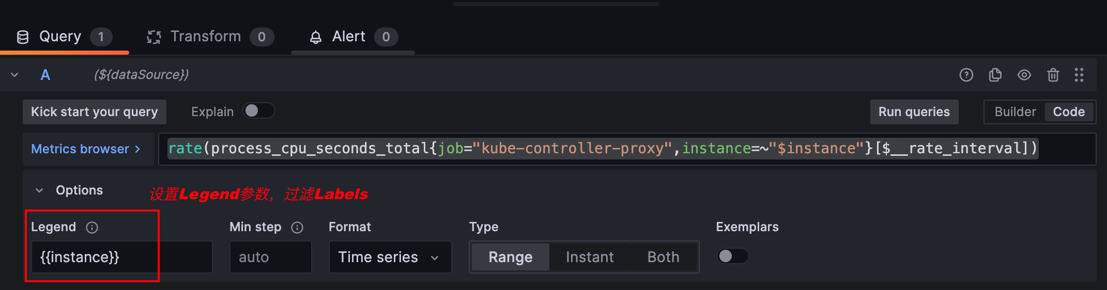This screenshot has height=290, width=1107.
Task: Open the Format Time series dropdown
Action: pyautogui.click(x=390, y=257)
